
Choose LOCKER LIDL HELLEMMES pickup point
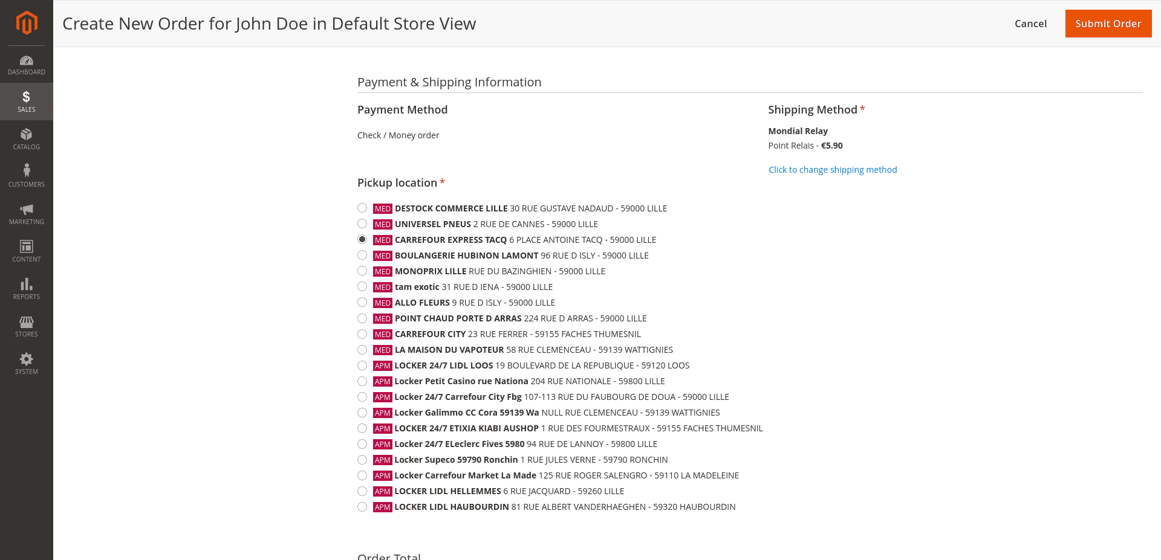pyautogui.click(x=362, y=491)
